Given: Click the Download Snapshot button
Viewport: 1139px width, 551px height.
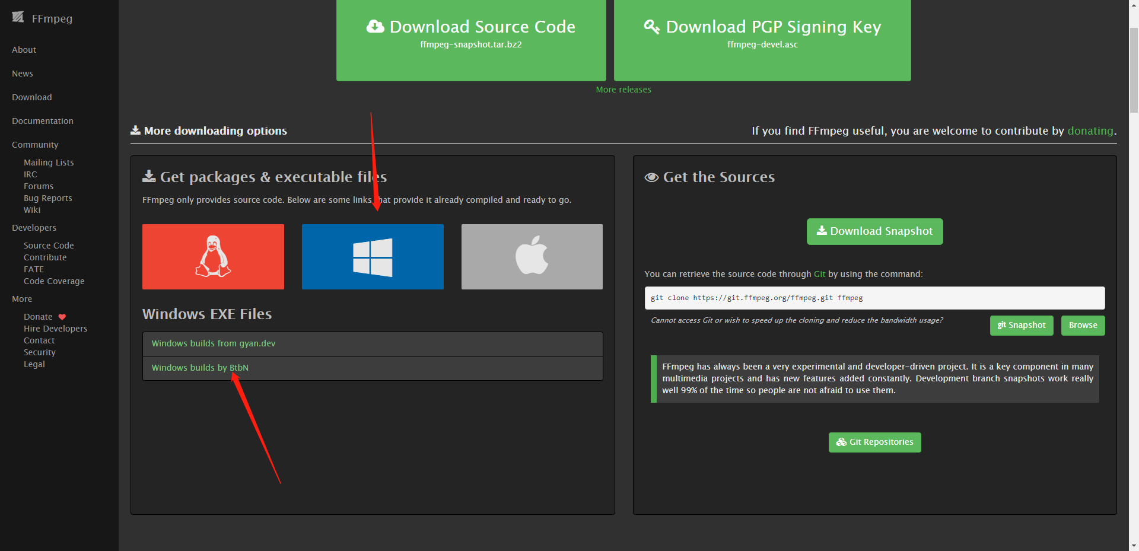Looking at the screenshot, I should coord(874,231).
